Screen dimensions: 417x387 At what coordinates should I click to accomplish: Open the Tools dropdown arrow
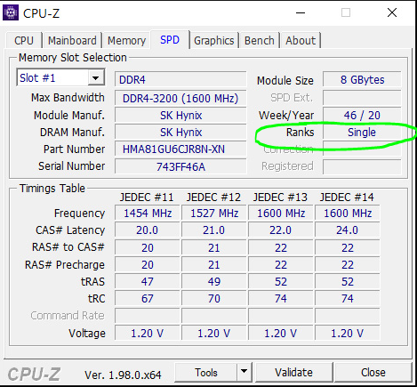tap(244, 372)
